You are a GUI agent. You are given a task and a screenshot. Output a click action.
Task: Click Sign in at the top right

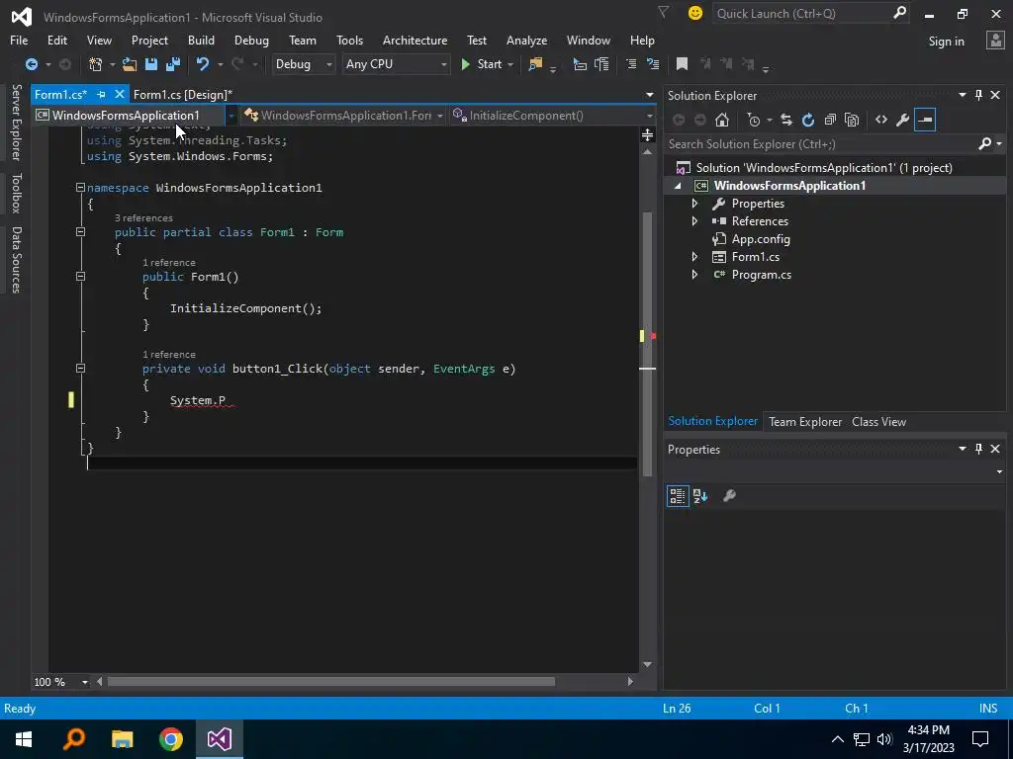(946, 42)
